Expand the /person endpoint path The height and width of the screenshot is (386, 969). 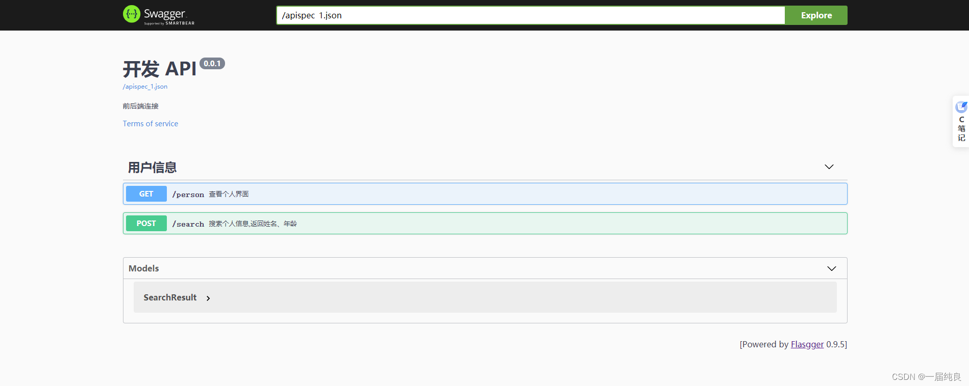pyautogui.click(x=188, y=195)
